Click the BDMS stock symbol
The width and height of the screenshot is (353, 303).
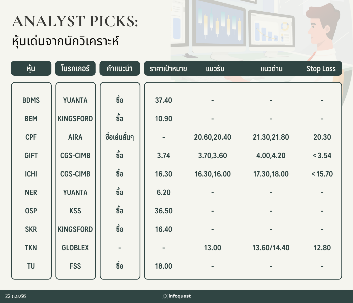(31, 100)
